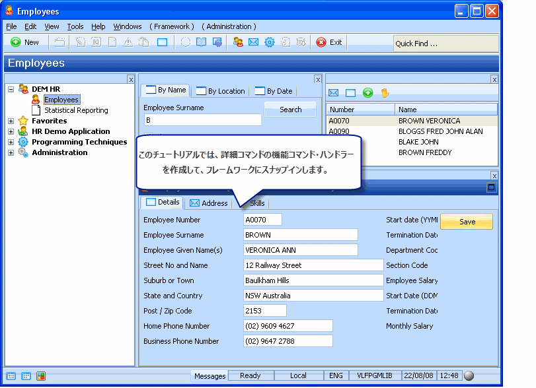This screenshot has width=536, height=388.
Task: Open the Tools menu
Action: pos(75,26)
